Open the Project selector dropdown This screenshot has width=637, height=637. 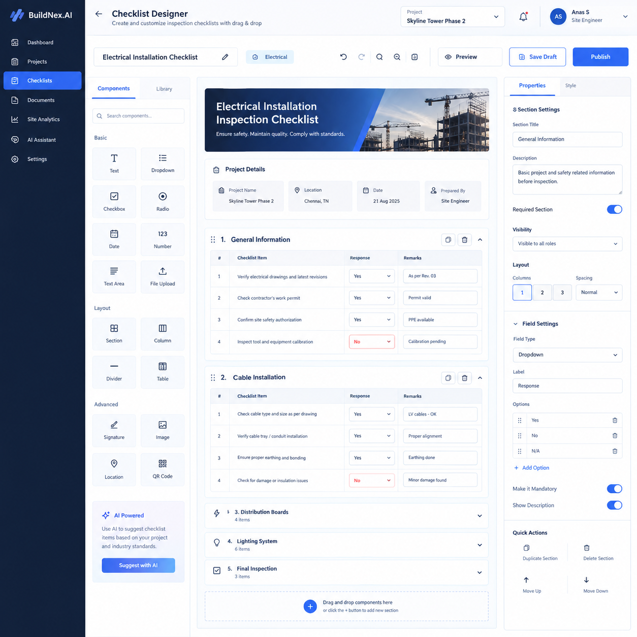453,17
